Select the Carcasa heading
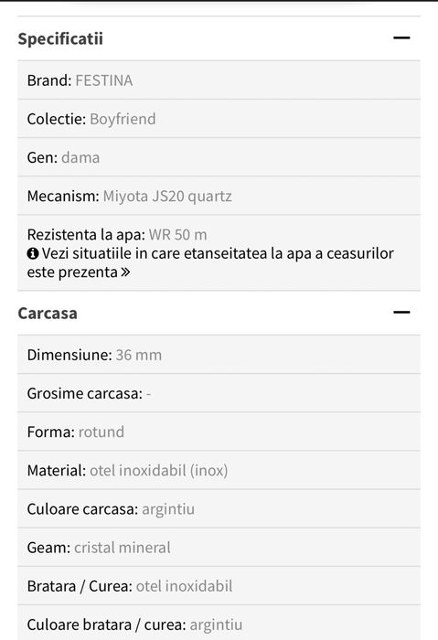This screenshot has width=438, height=640. pos(48,314)
